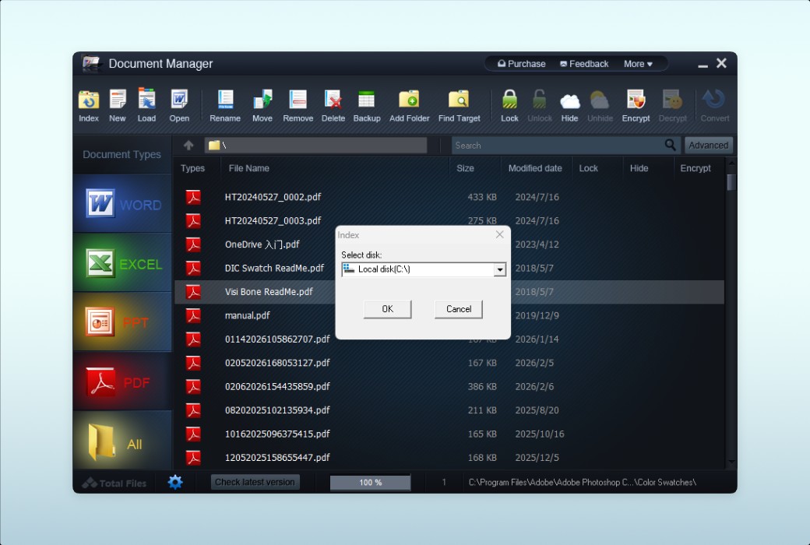The height and width of the screenshot is (545, 810).
Task: Click the Find Target icon
Action: 459,100
